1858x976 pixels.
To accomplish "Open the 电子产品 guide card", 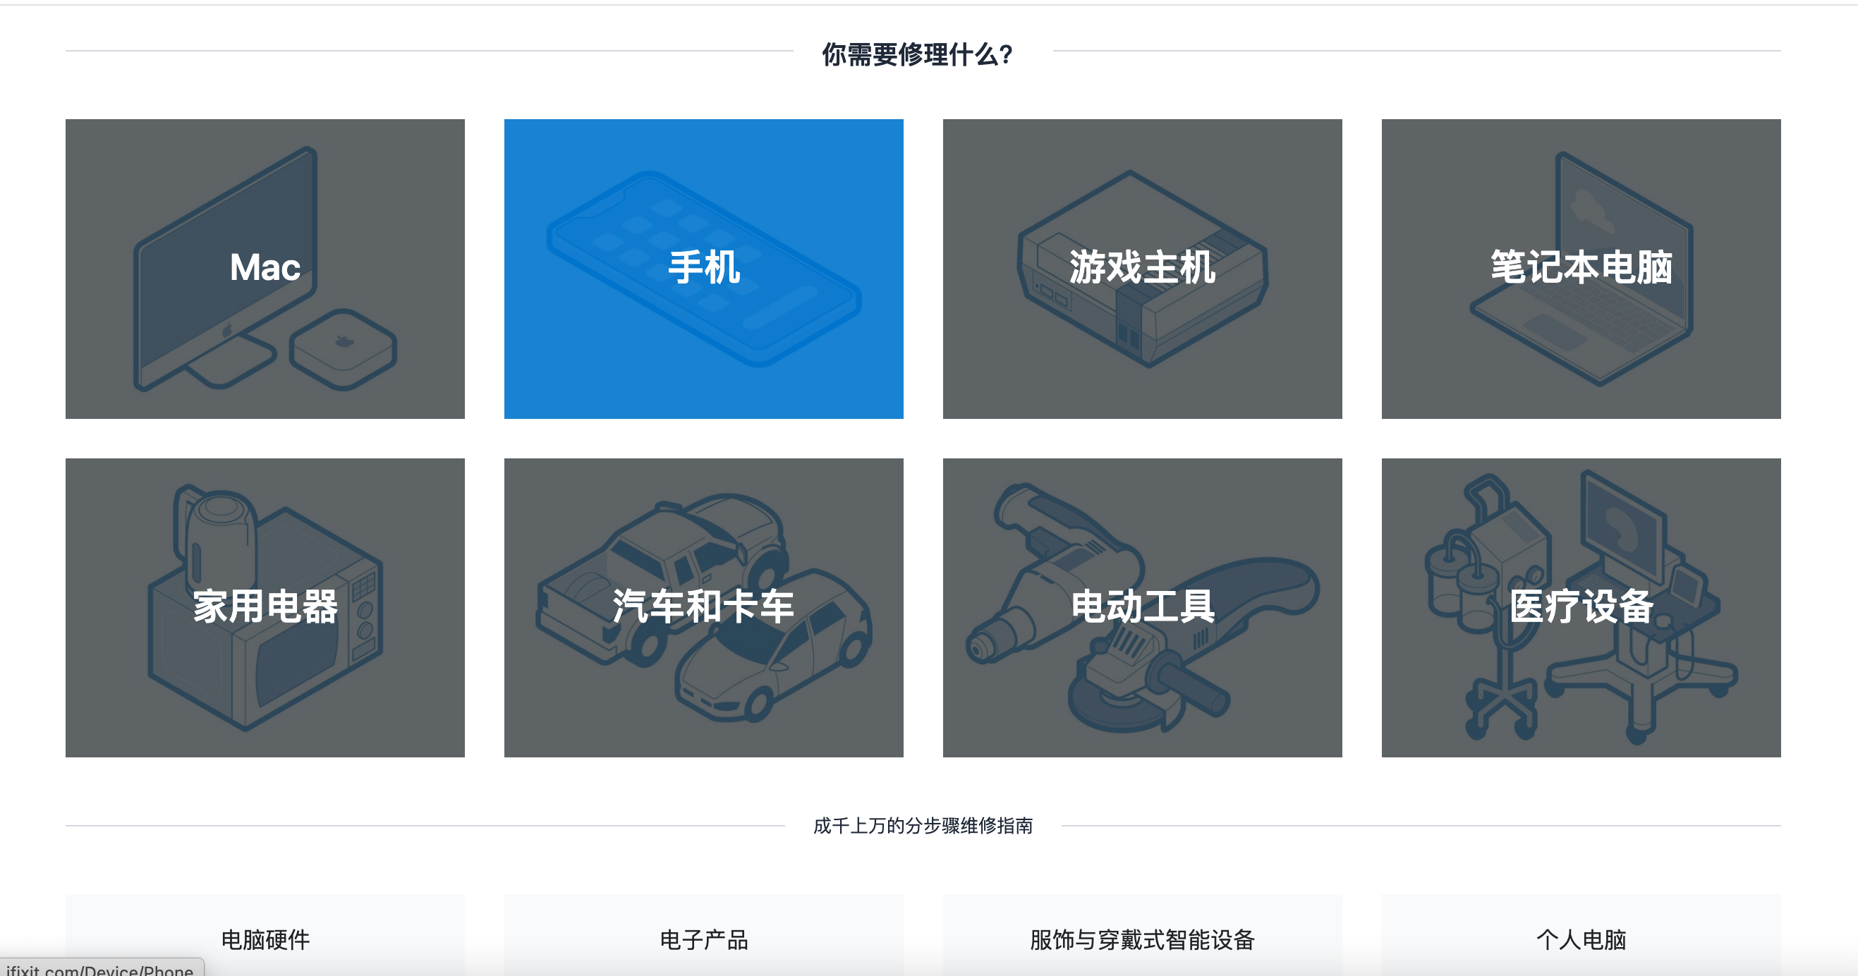I will click(x=703, y=939).
